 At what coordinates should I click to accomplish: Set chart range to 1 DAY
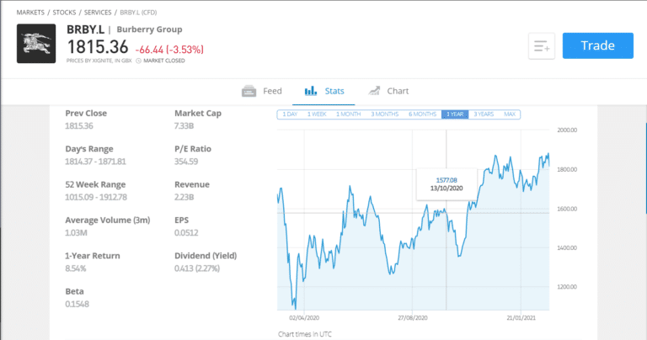tap(290, 114)
